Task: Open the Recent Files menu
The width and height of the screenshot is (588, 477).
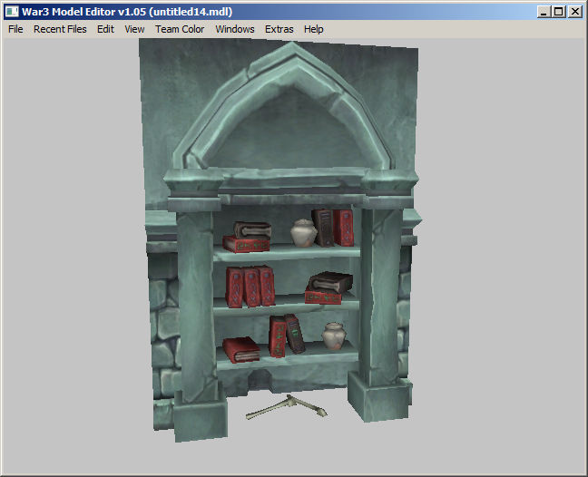Action: (x=60, y=29)
